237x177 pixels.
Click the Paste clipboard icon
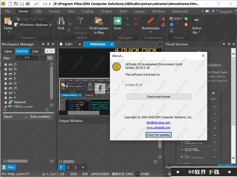tap(8, 21)
